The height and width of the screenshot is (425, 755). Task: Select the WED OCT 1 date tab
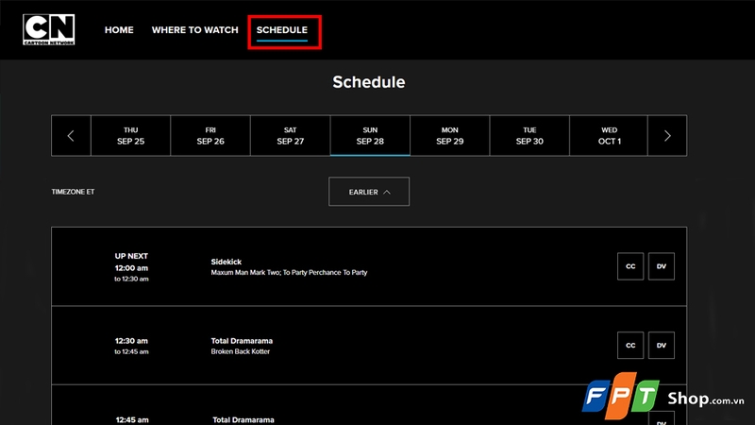pos(609,136)
